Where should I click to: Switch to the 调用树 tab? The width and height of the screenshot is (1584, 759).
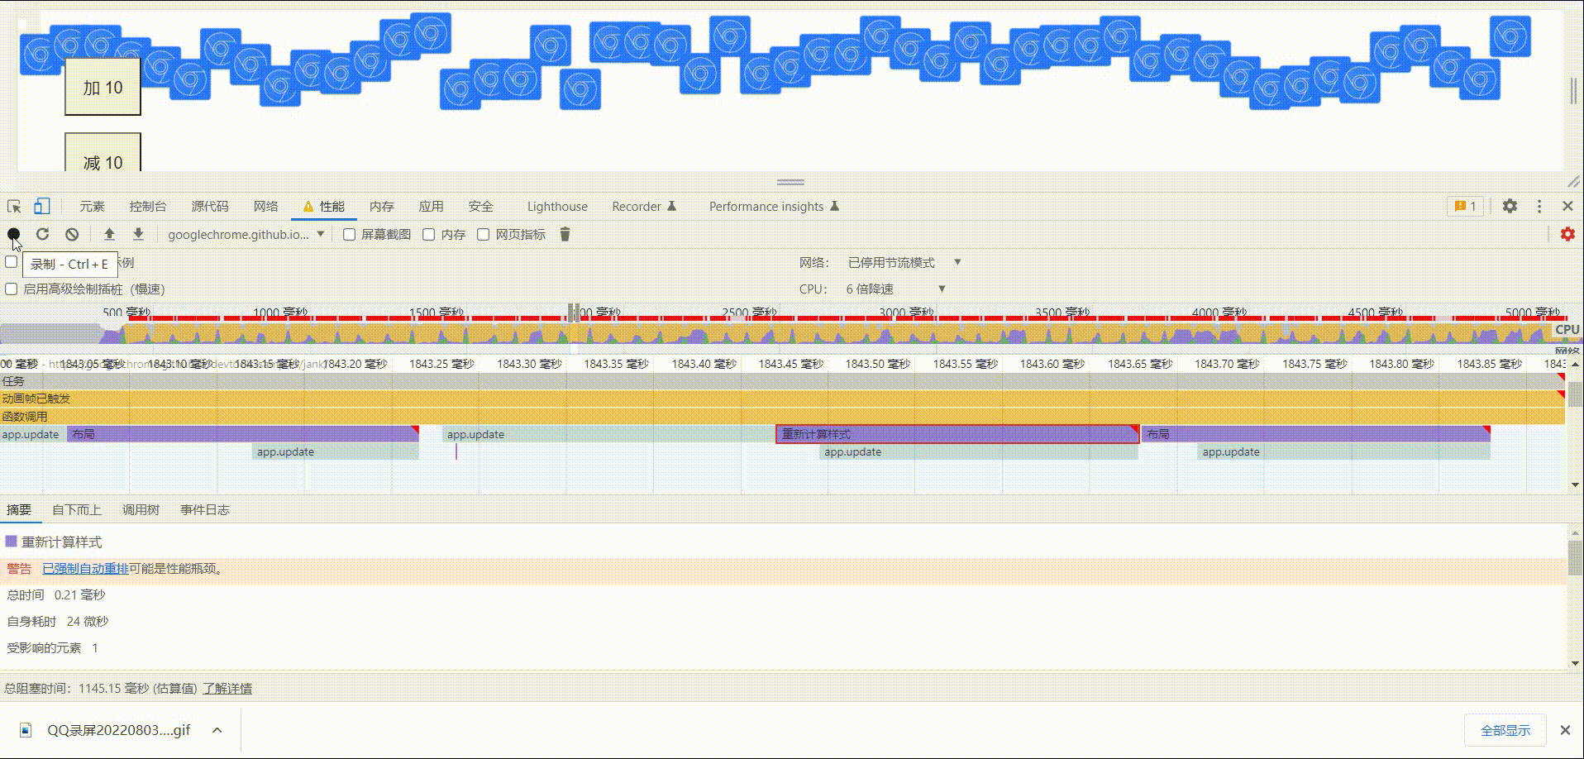click(141, 510)
